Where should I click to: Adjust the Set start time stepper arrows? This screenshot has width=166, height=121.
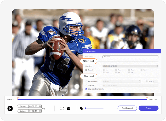click(40, 106)
